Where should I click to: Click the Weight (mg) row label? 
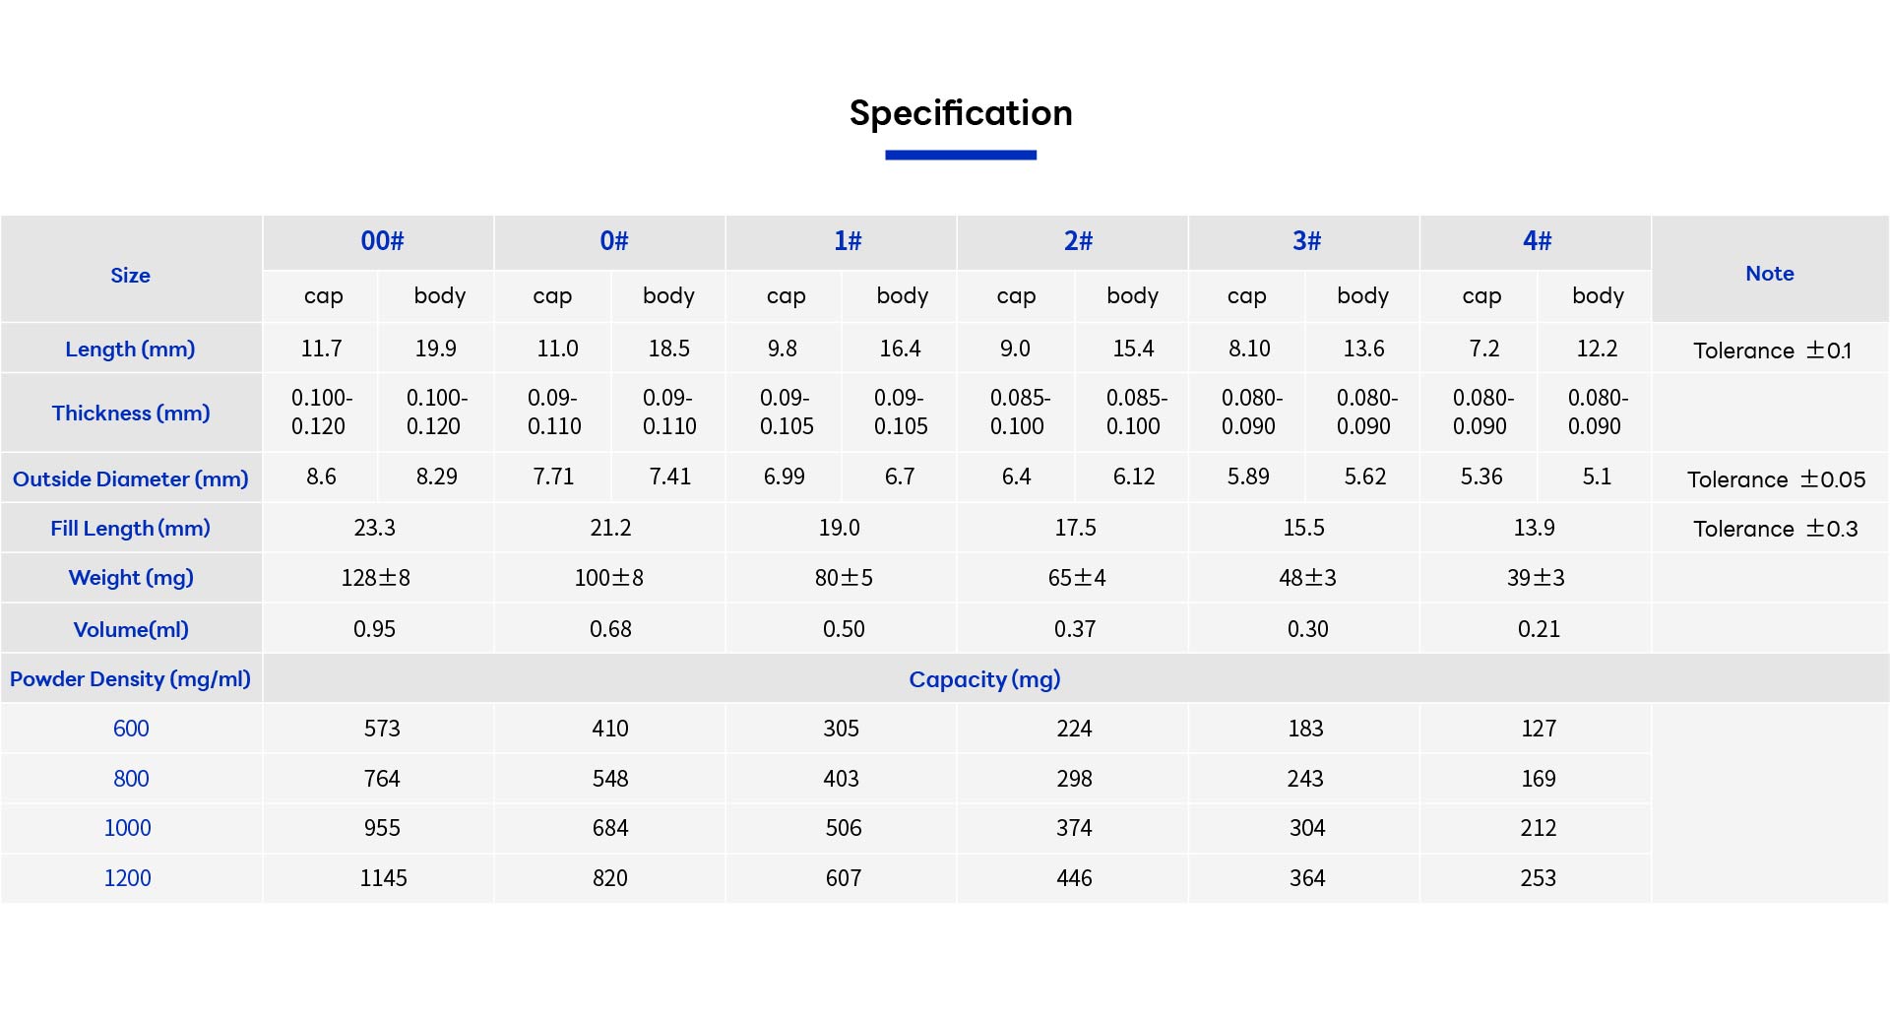click(x=131, y=578)
